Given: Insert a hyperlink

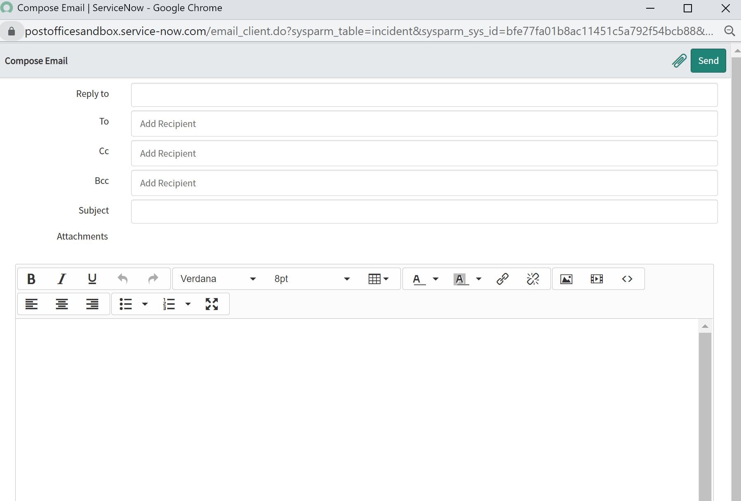Looking at the screenshot, I should point(503,278).
